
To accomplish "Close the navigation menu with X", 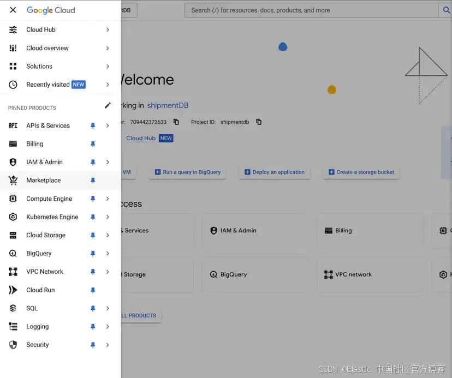I will 13,10.
